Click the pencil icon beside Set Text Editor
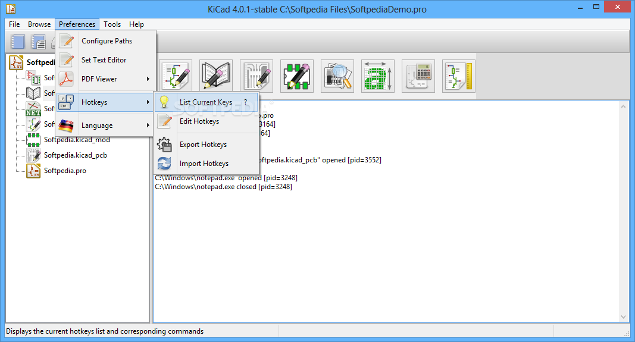The width and height of the screenshot is (635, 342). [67, 60]
